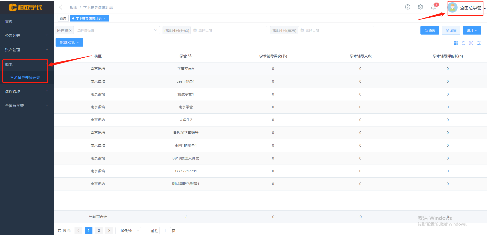Screen dimensions: 487x235
Task: Switch to the 首页 tab
Action: (x=63, y=18)
